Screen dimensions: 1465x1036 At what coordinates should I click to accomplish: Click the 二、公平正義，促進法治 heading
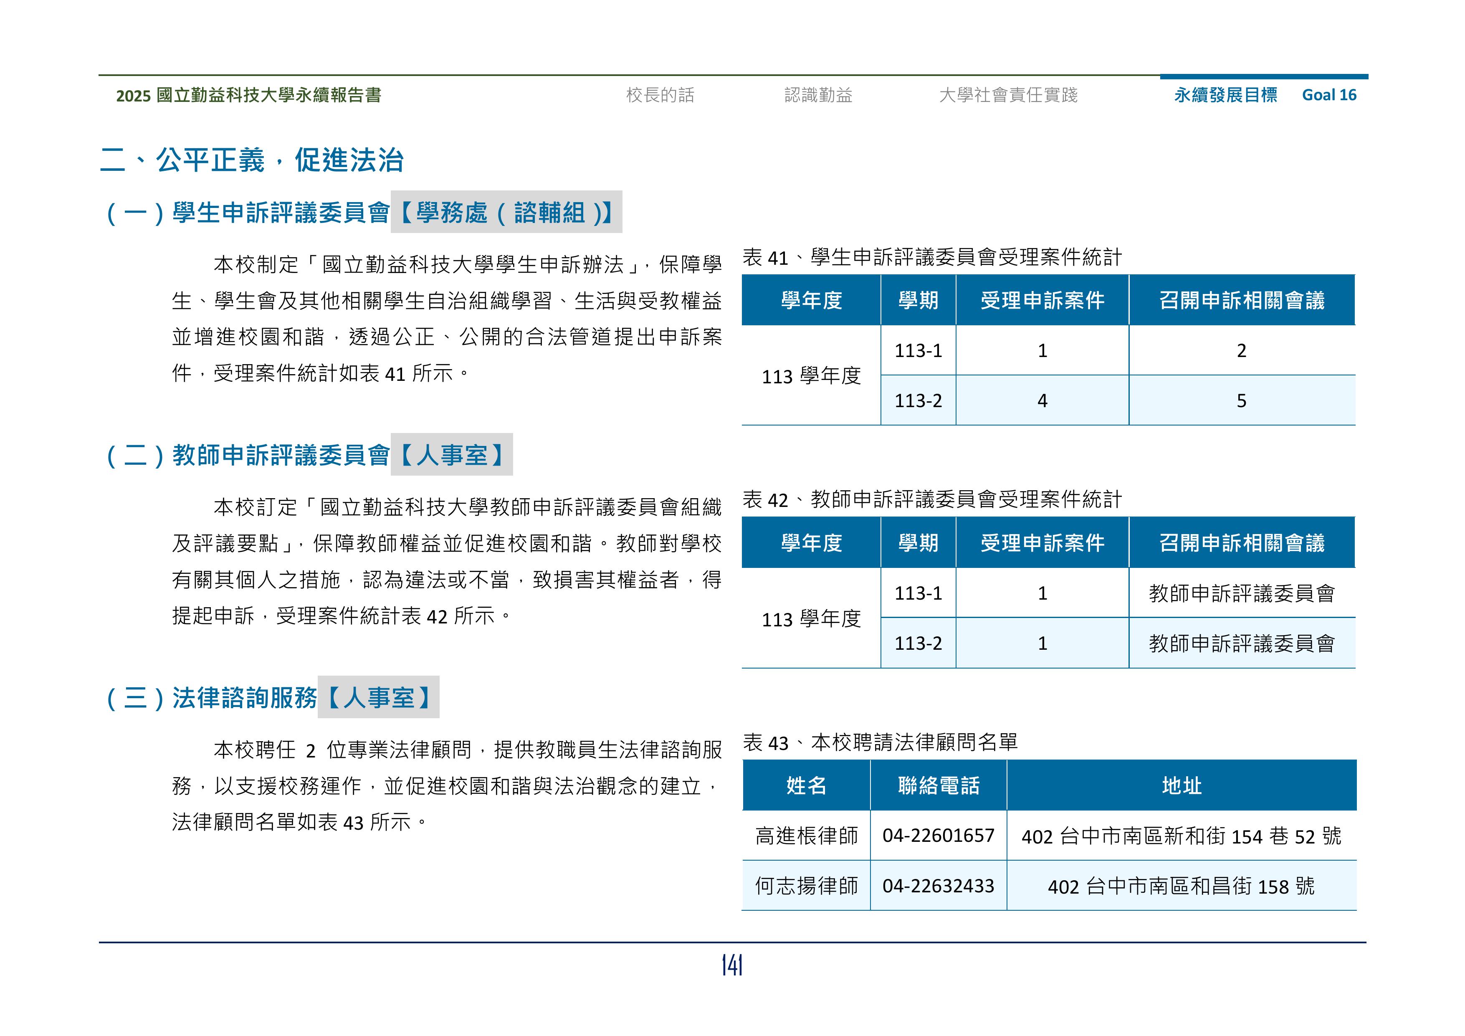point(251,160)
